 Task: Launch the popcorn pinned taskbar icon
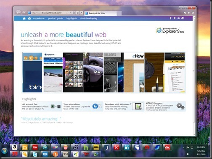tap(65, 147)
